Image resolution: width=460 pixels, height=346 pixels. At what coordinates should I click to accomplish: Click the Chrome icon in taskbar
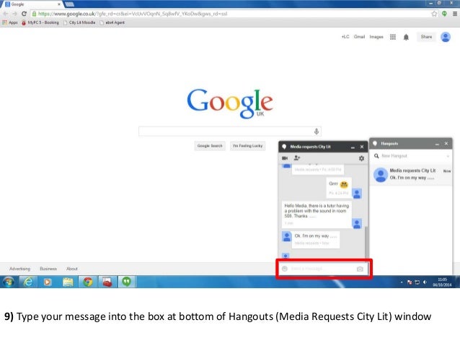pyautogui.click(x=87, y=282)
